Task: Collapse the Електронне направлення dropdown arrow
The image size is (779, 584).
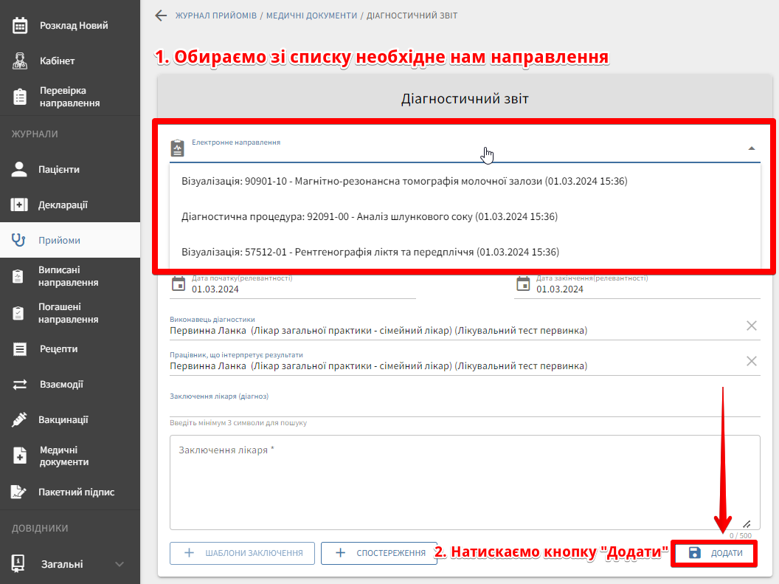Action: (751, 148)
